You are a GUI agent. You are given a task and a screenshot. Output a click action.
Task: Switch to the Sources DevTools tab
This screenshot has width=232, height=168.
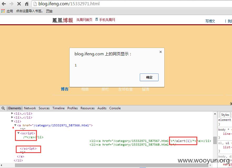44,108
